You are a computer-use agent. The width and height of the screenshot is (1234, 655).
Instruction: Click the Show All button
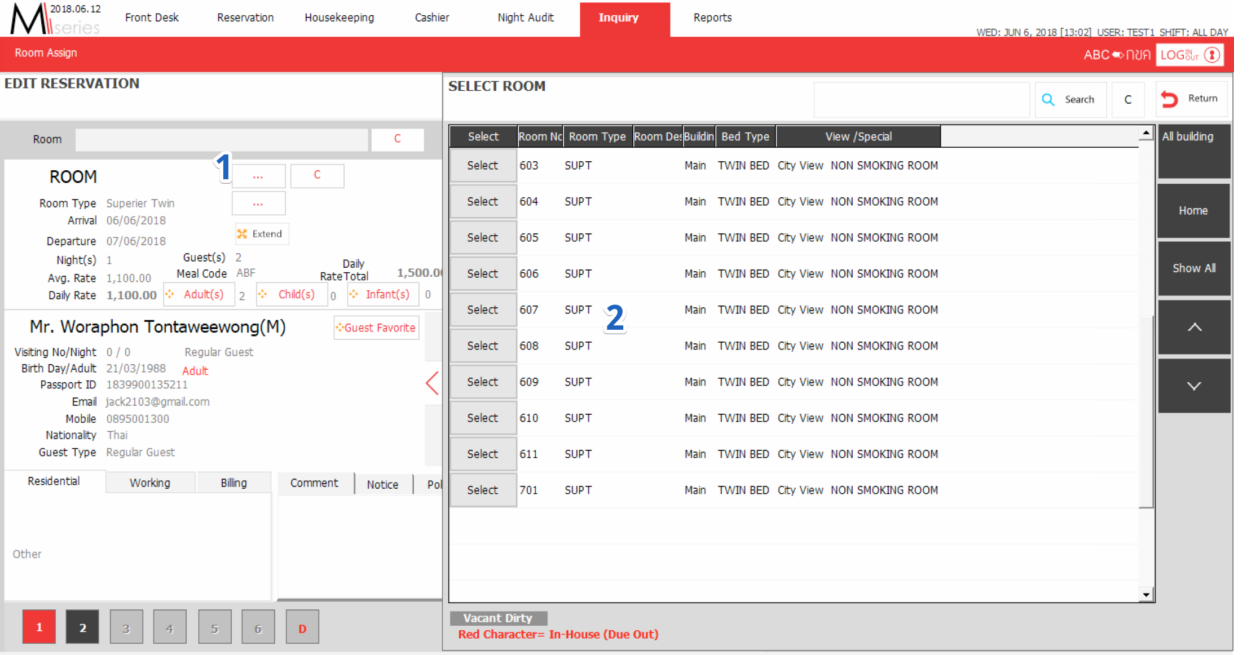(1193, 268)
